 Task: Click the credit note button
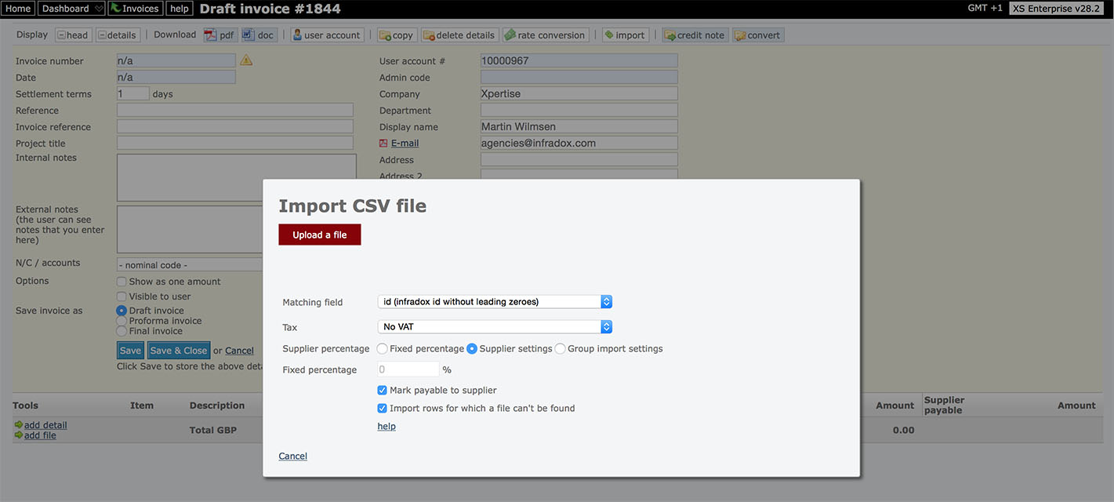(695, 35)
